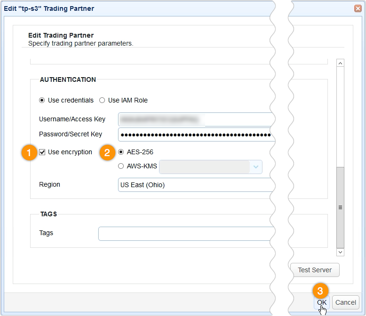Click the vertical scrollbar thumb
Screen dimensions: 366x316
[x=341, y=207]
